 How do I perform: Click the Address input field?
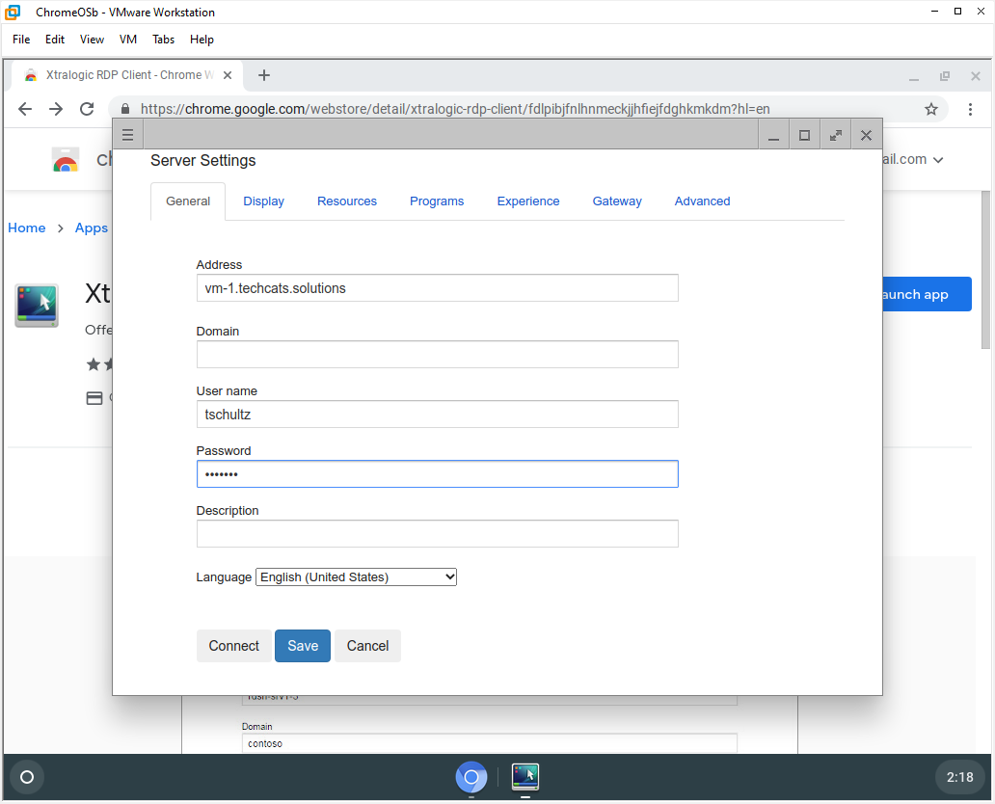(437, 288)
